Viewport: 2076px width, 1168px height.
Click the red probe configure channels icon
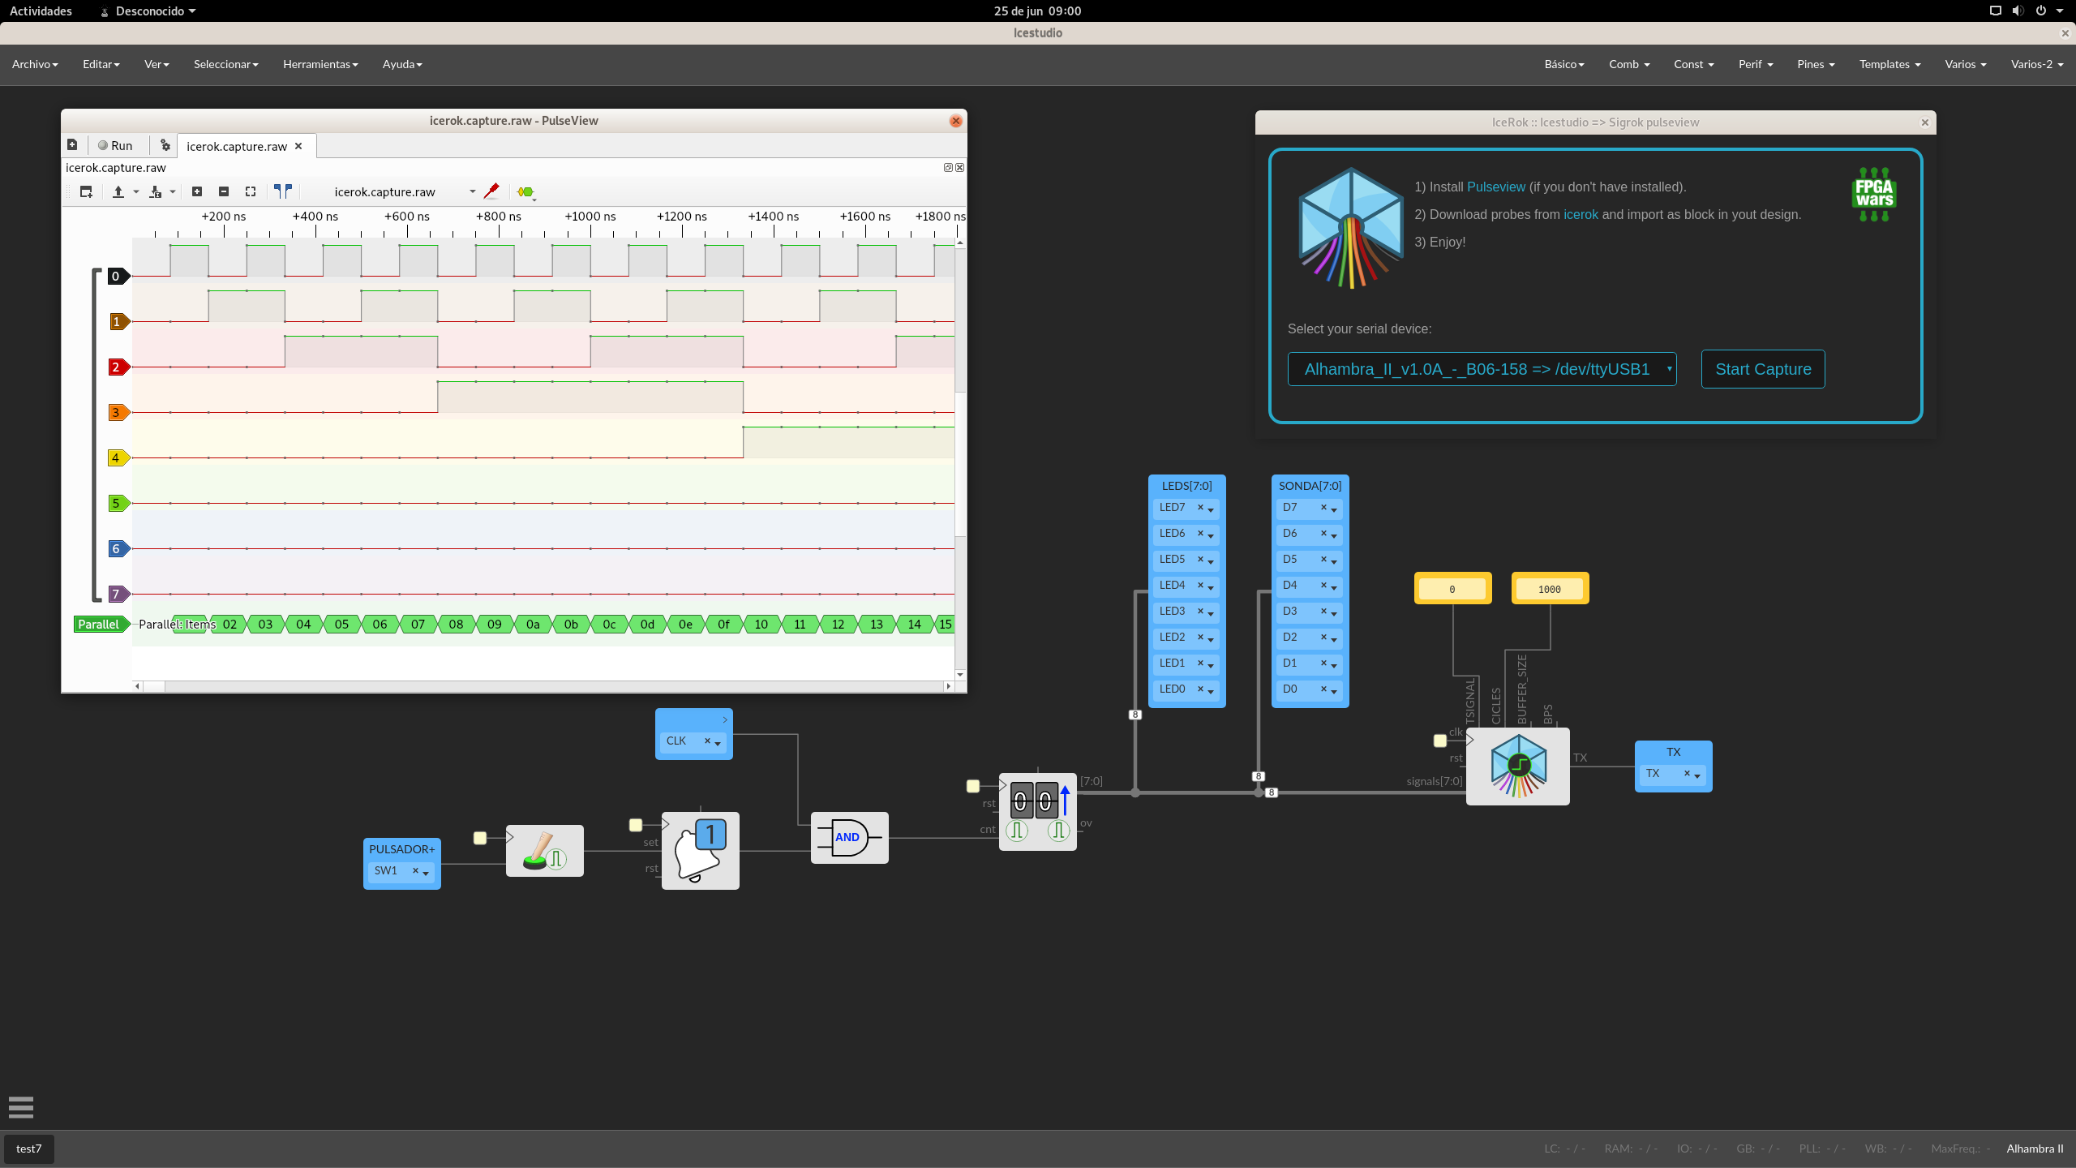coord(491,191)
